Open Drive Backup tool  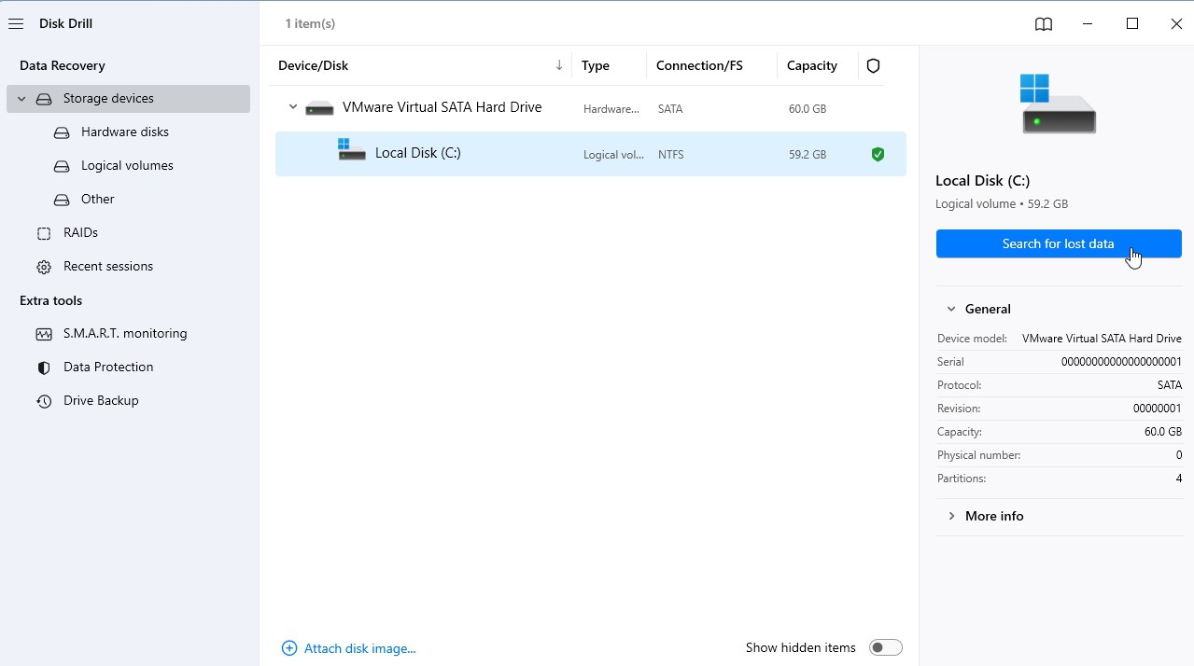click(101, 401)
